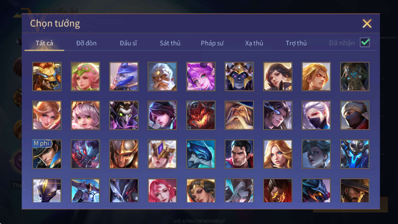Filter heroes by Xạ thủ
Viewport: 398px width, 224px height.
point(254,43)
